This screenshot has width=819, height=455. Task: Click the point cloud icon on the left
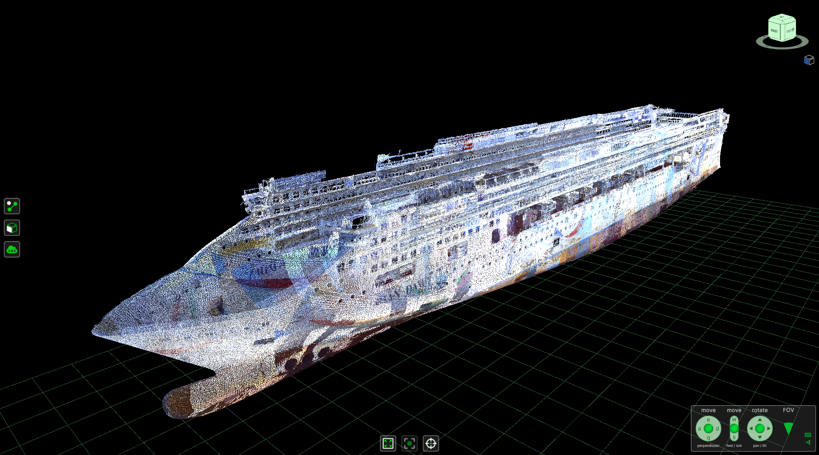point(12,250)
